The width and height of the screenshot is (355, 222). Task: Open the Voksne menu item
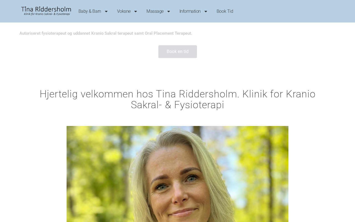click(x=124, y=11)
